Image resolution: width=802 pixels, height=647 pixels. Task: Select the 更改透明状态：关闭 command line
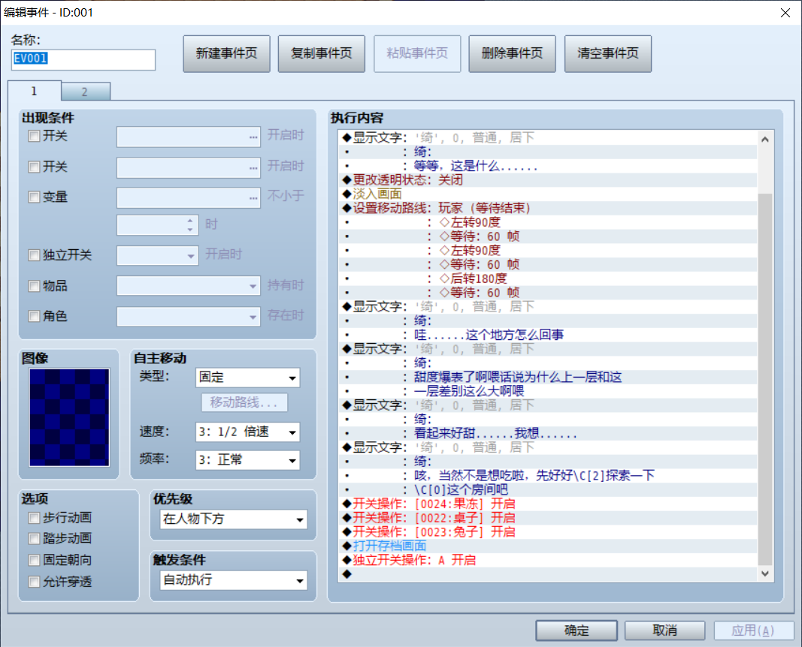[548, 179]
